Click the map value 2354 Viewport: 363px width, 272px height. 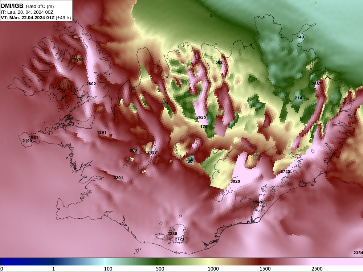(x=358, y=253)
